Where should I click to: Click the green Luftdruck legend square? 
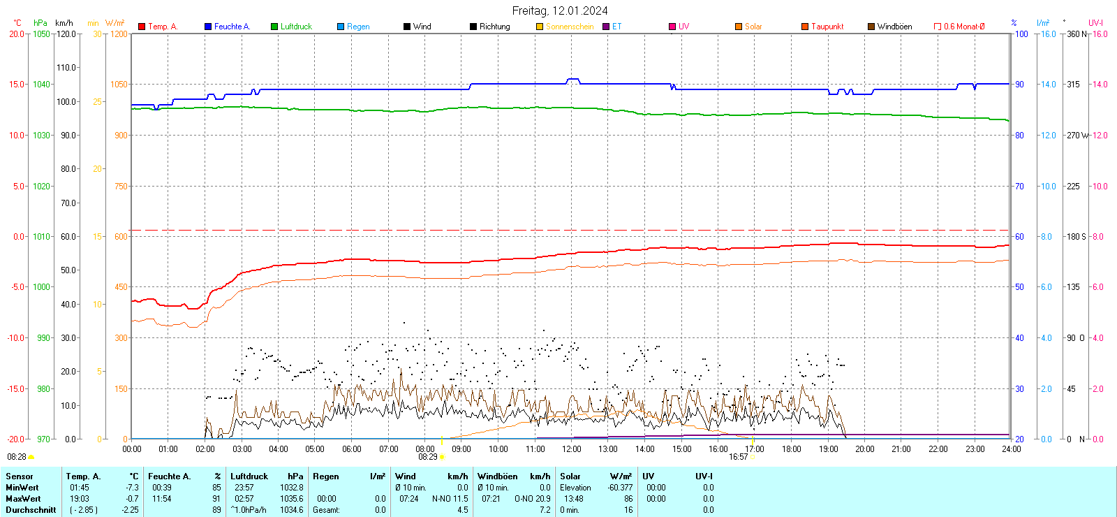pos(274,27)
